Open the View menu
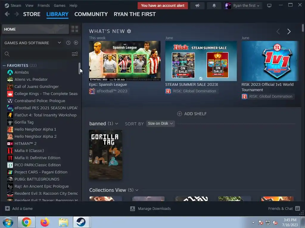 [29, 5]
